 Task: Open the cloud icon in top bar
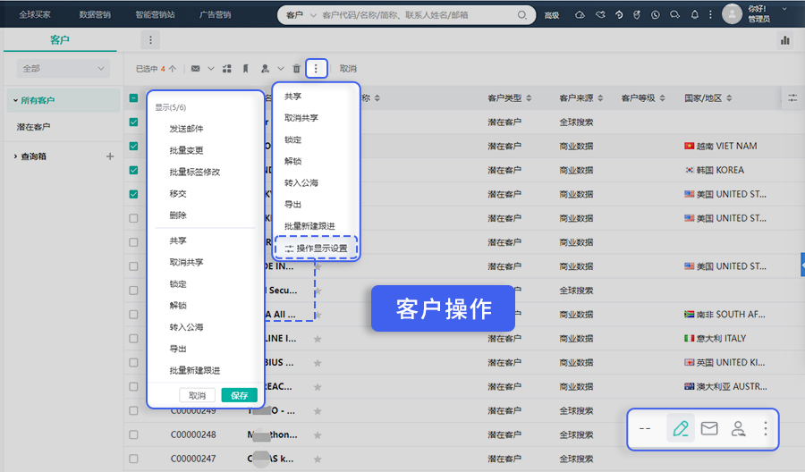[580, 15]
